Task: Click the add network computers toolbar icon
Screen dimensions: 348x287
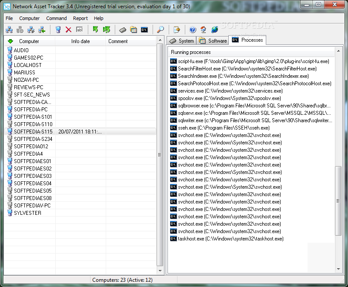Action: 9,30
